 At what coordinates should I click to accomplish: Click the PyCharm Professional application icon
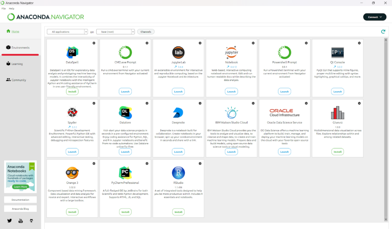(x=125, y=173)
